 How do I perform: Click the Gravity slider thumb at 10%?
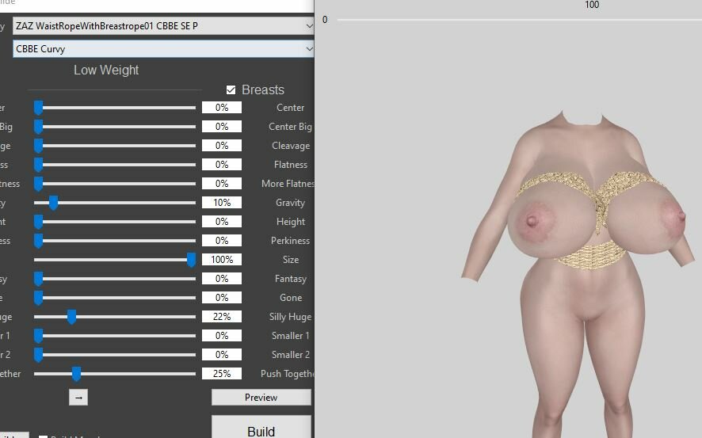(53, 203)
